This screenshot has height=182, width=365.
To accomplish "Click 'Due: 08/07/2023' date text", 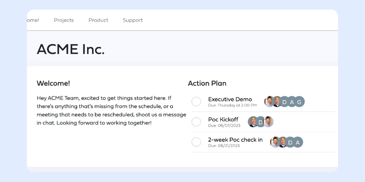I will coord(224,126).
